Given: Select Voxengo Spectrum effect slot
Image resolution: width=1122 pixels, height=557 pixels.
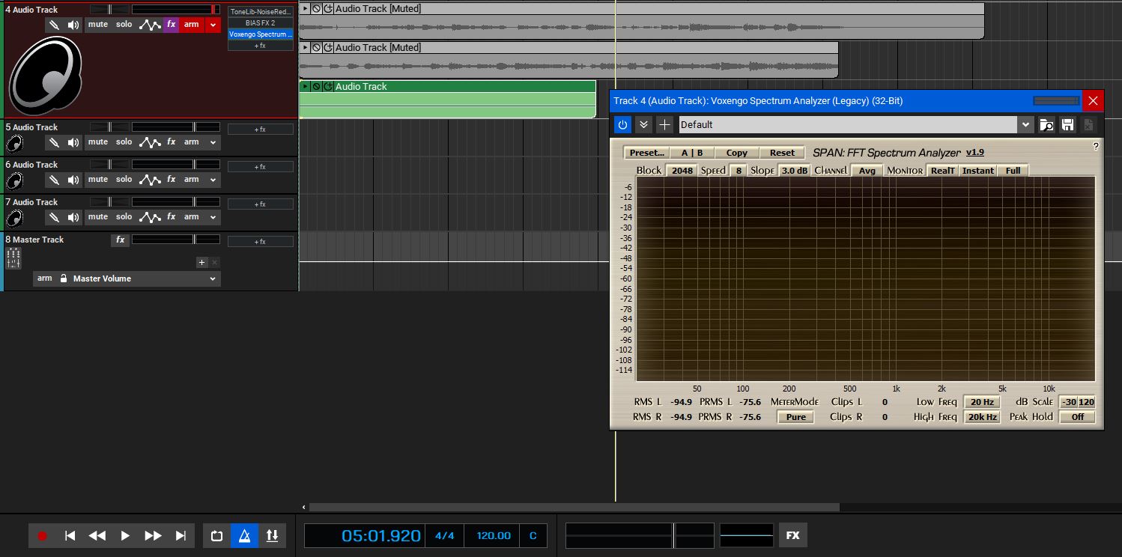Looking at the screenshot, I should click(x=261, y=34).
